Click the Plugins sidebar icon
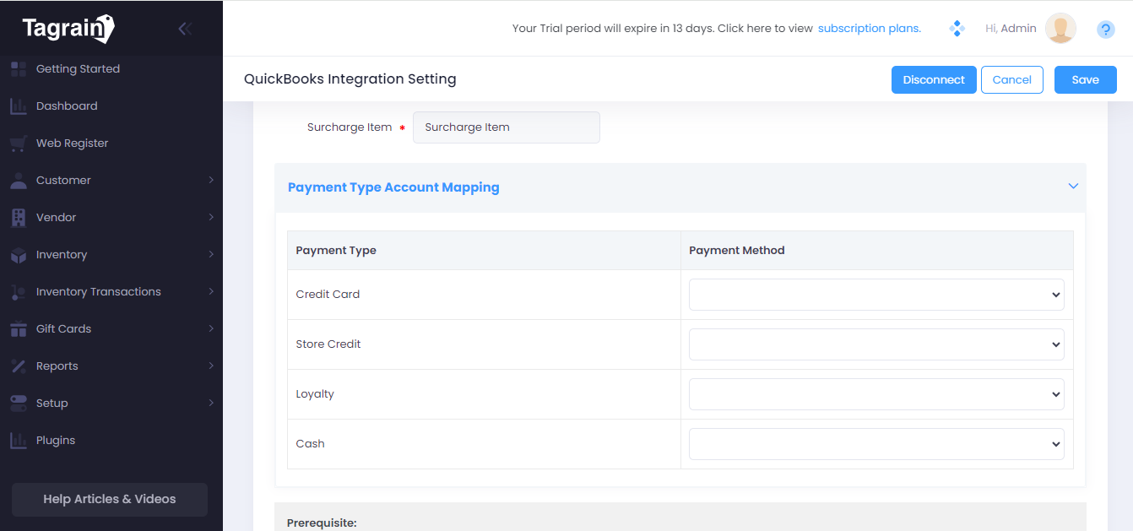 (x=18, y=441)
